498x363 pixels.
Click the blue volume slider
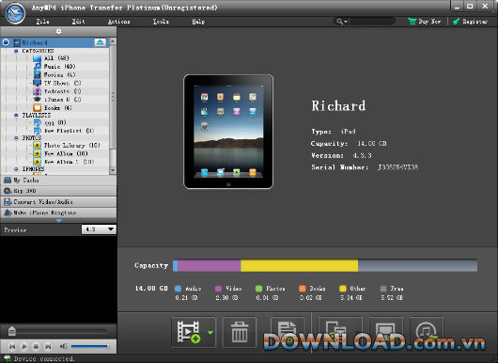pos(89,346)
